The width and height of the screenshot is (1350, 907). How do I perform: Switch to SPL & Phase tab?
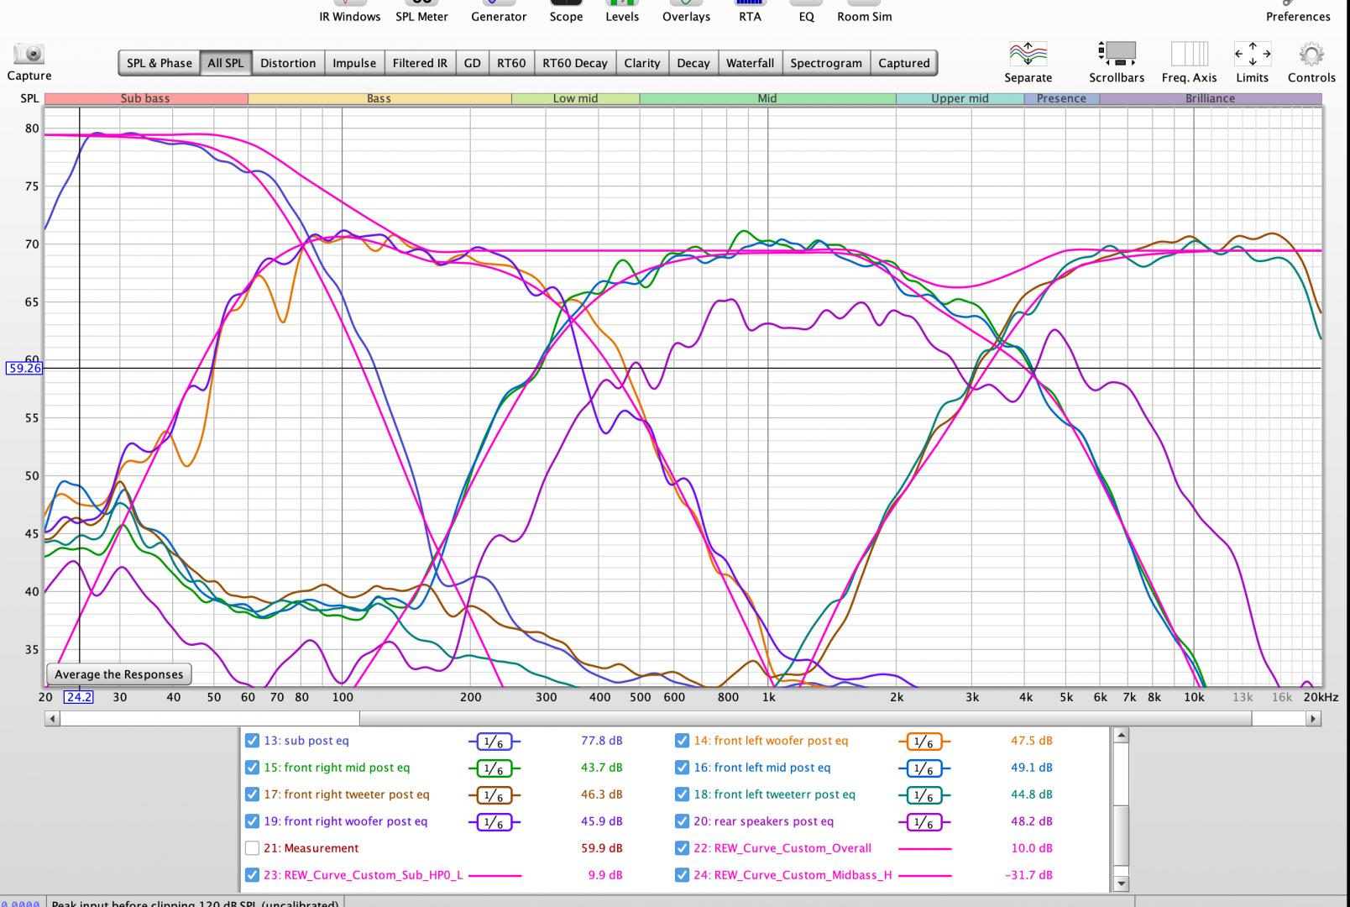(160, 63)
